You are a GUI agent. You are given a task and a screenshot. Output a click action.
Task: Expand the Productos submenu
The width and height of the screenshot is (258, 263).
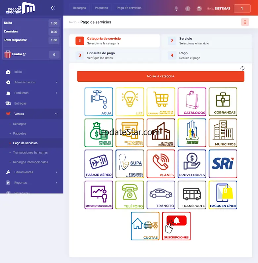[31, 93]
